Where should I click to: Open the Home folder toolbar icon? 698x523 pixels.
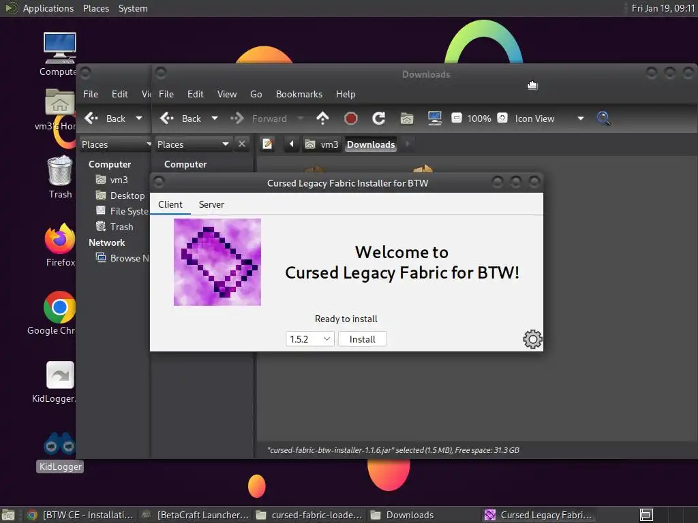click(407, 118)
